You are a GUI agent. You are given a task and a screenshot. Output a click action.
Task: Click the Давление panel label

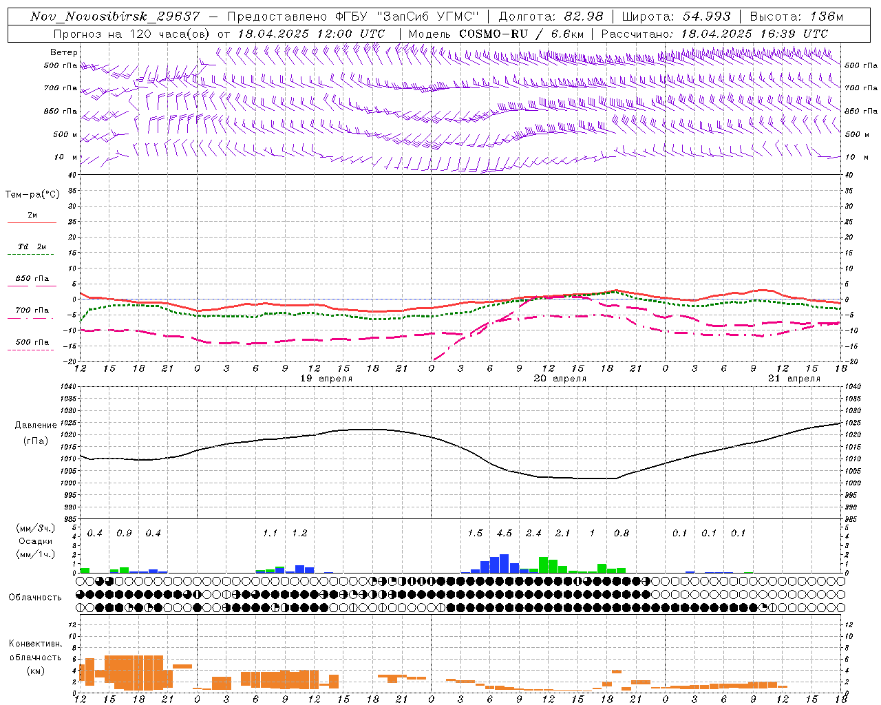[x=36, y=425]
